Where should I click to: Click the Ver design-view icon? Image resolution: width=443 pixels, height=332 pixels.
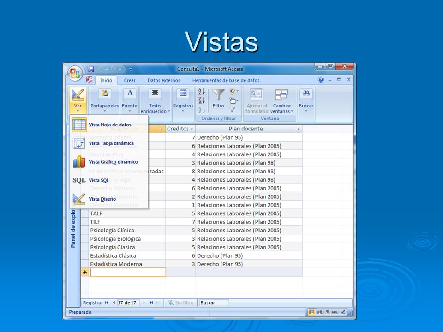(x=78, y=94)
